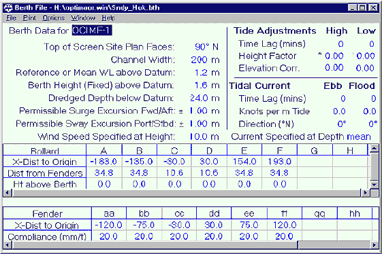Close the Berth File window
Viewport: 382px width, 254px height.
(x=373, y=7)
